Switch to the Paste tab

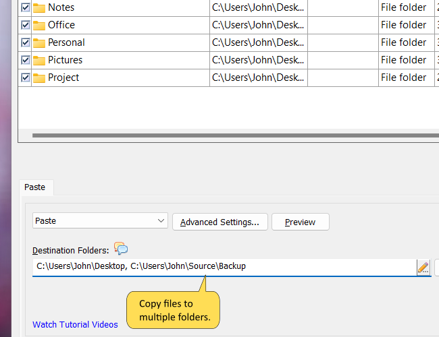coord(35,187)
